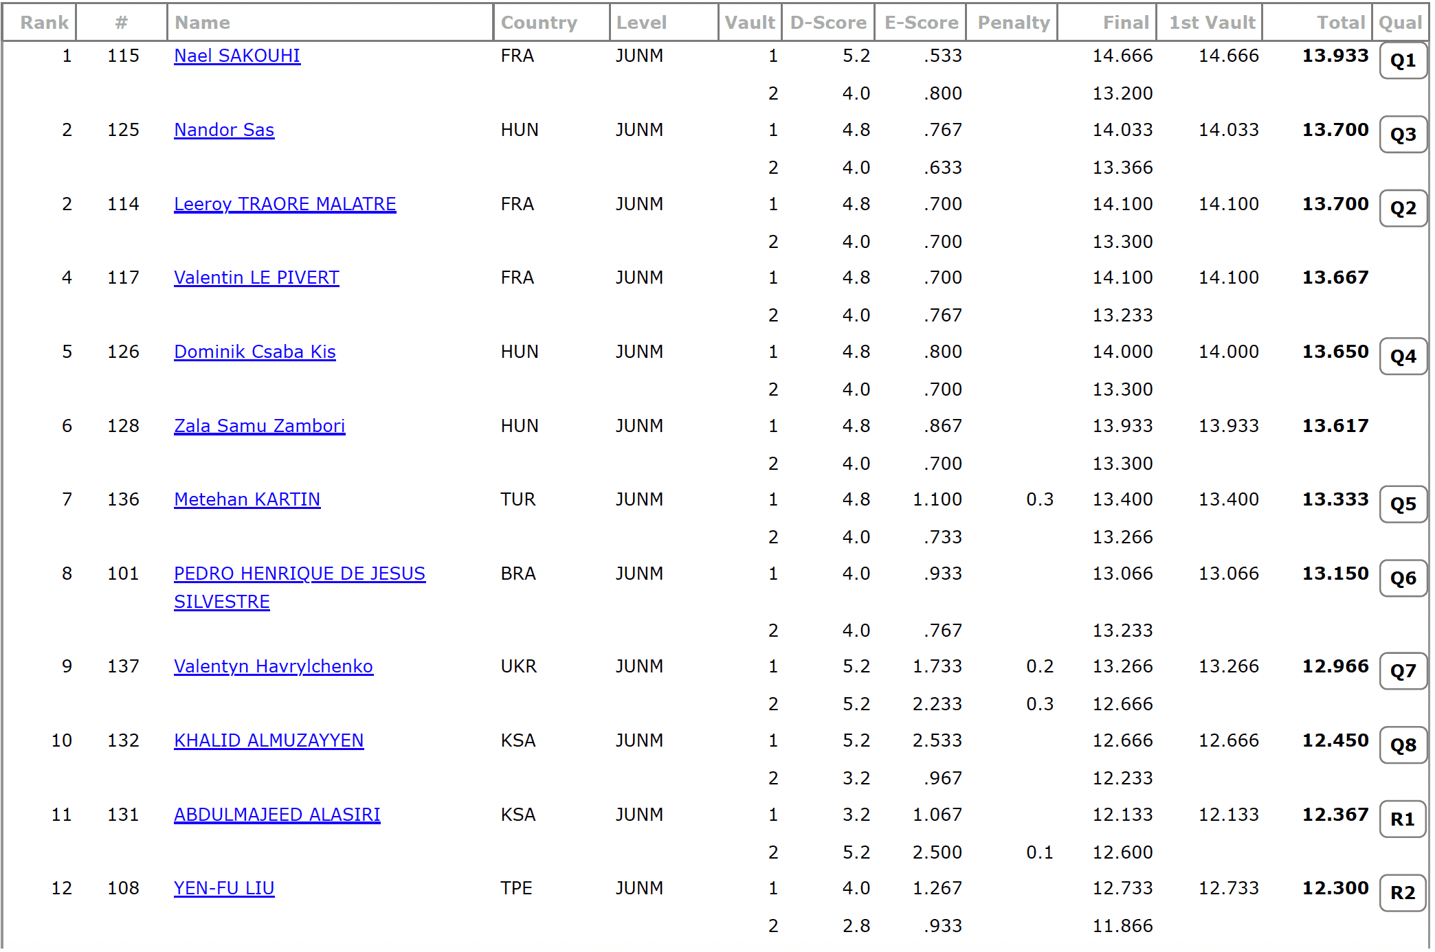Screen dimensions: 1435x952
Task: Open Zala Samu Zambori link
Action: tap(259, 426)
